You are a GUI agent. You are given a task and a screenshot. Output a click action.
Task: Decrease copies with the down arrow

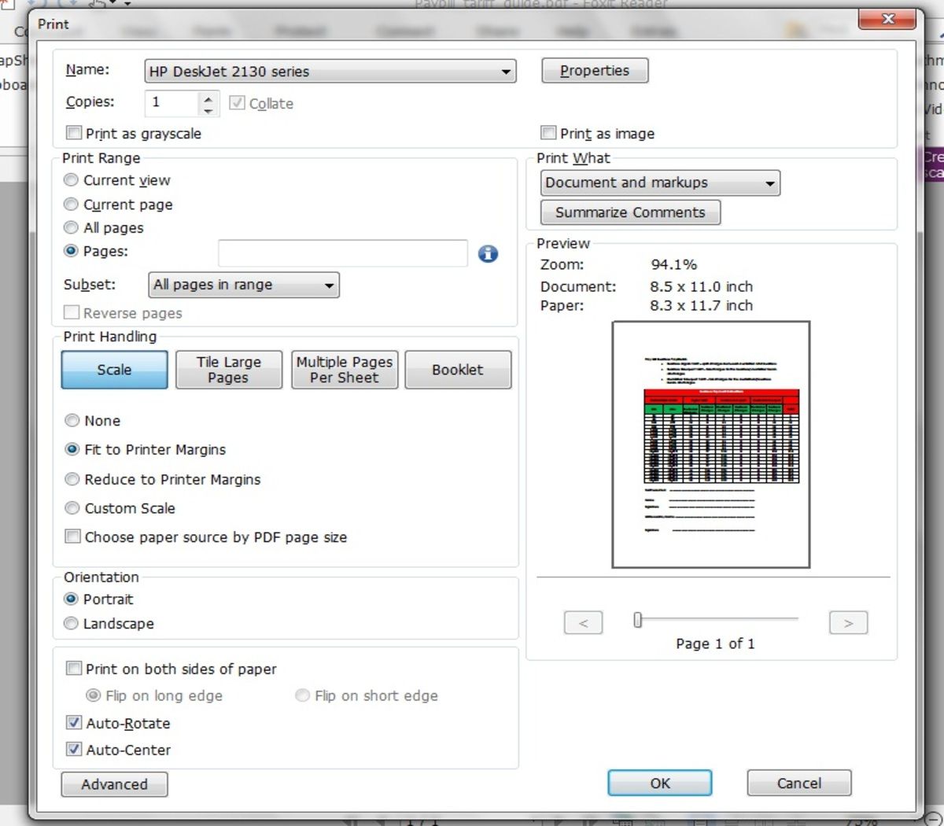point(208,109)
